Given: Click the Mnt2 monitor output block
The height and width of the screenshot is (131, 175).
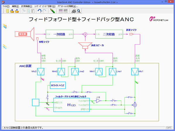Looking at the screenshot, I should click(x=61, y=72).
